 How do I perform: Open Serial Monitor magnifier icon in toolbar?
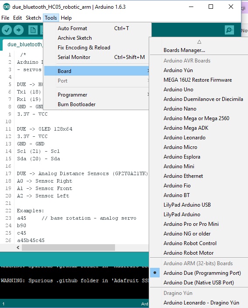(229, 30)
